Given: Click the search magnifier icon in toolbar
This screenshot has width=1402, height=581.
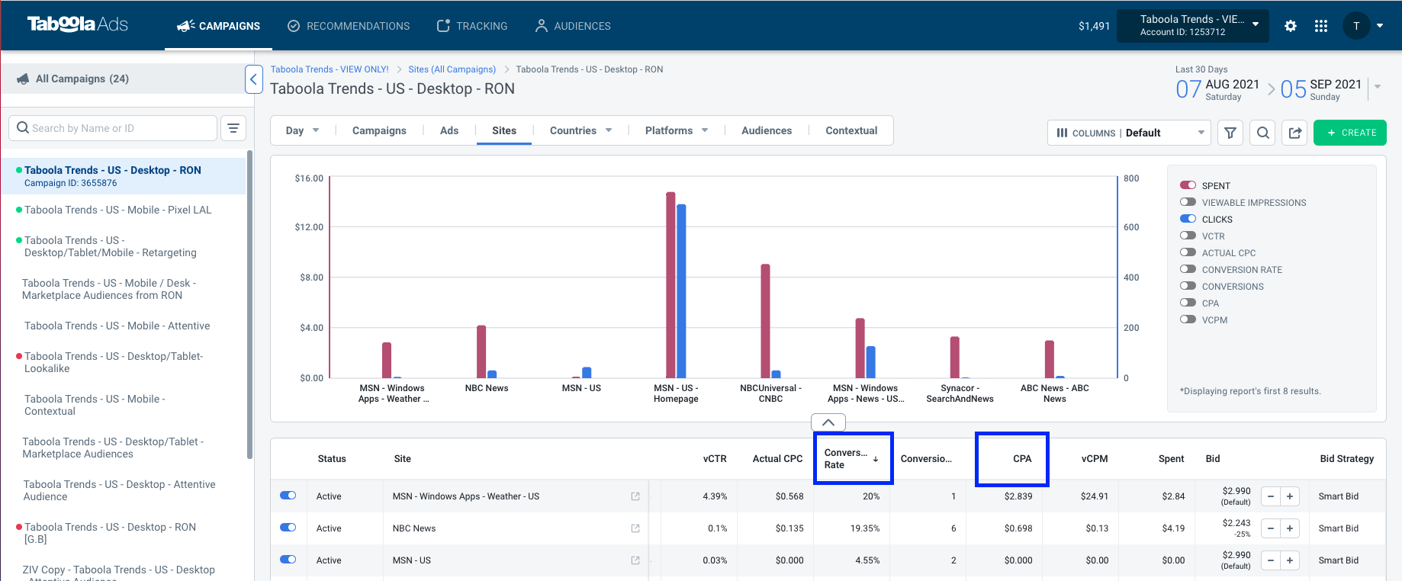Looking at the screenshot, I should pos(1263,133).
